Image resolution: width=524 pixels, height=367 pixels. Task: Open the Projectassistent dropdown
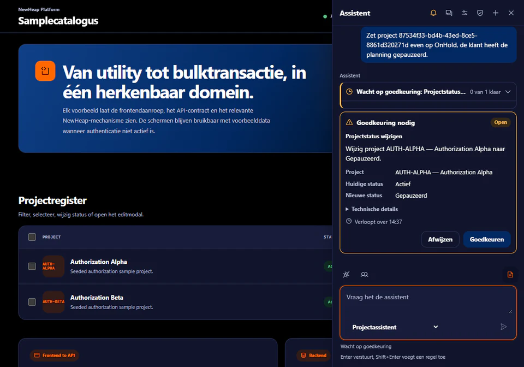395,327
